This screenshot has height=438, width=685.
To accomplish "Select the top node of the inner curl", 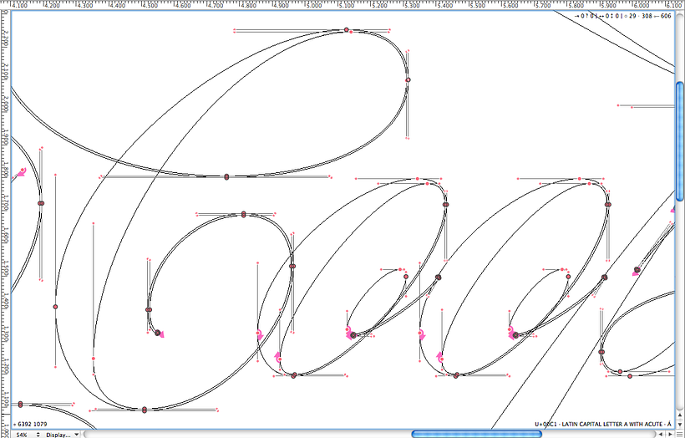I will pos(243,215).
